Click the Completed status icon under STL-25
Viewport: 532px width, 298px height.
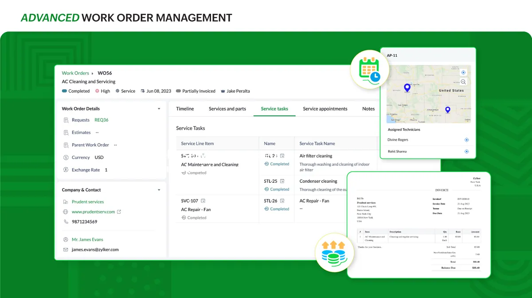tap(266, 189)
